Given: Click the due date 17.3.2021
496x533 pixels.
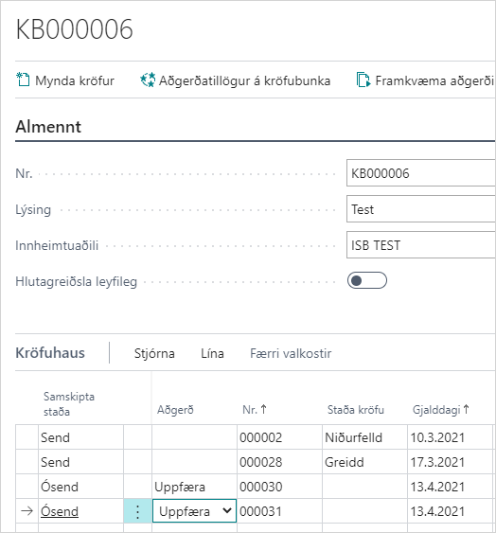Looking at the screenshot, I should click(x=450, y=462).
